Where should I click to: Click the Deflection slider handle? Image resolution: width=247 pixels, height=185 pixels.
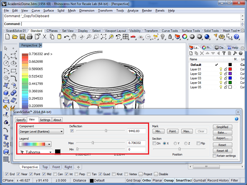(106, 131)
